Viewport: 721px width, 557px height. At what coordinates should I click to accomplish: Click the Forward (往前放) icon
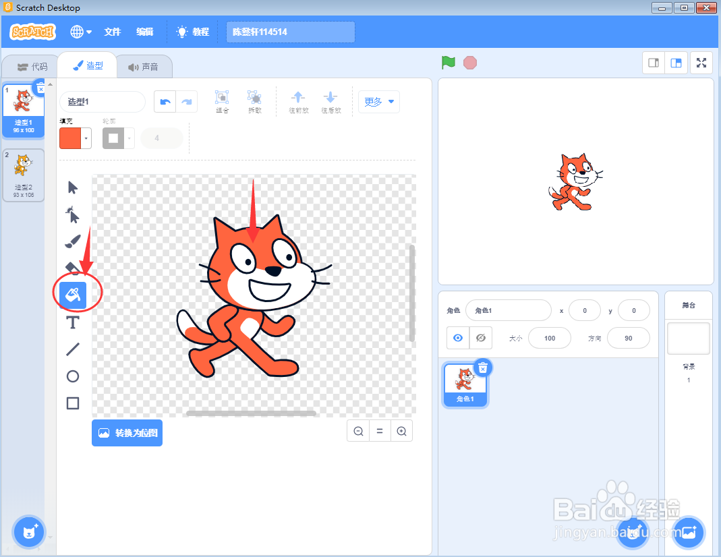[x=298, y=102]
